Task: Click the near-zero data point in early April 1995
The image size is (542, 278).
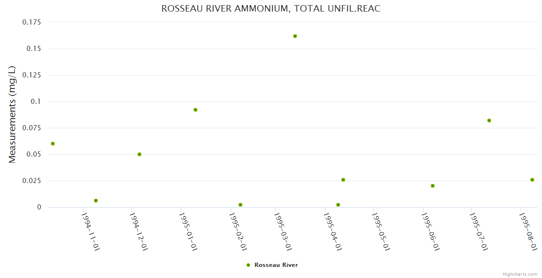Action: [338, 205]
